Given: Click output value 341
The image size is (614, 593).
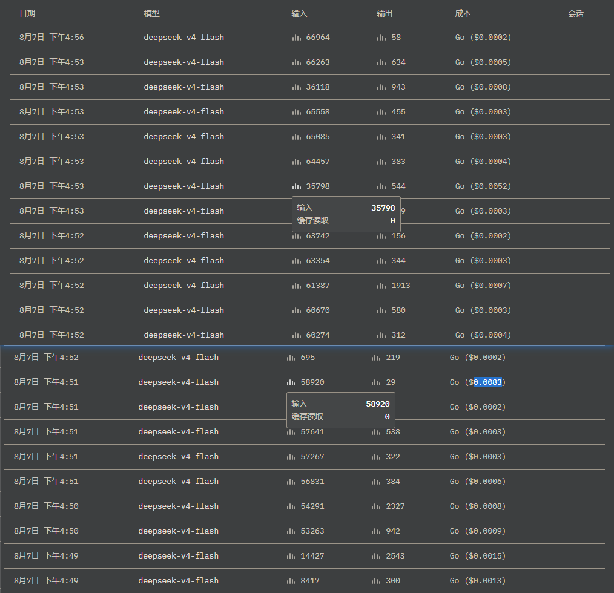Looking at the screenshot, I should pyautogui.click(x=398, y=137).
